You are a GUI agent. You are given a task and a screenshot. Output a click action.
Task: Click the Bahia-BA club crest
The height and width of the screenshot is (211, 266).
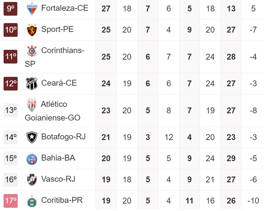click(32, 159)
